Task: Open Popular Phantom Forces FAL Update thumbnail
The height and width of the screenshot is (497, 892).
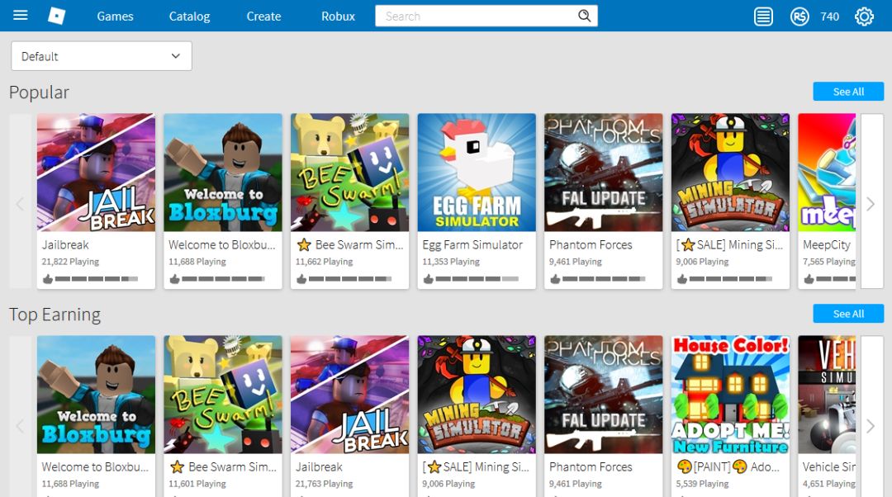Action: tap(604, 173)
